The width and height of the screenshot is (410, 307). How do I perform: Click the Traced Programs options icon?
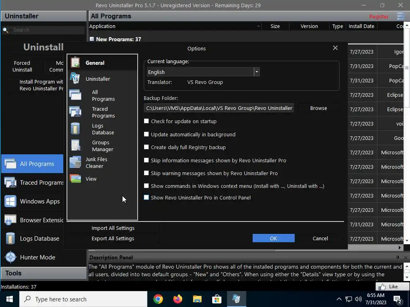point(75,112)
